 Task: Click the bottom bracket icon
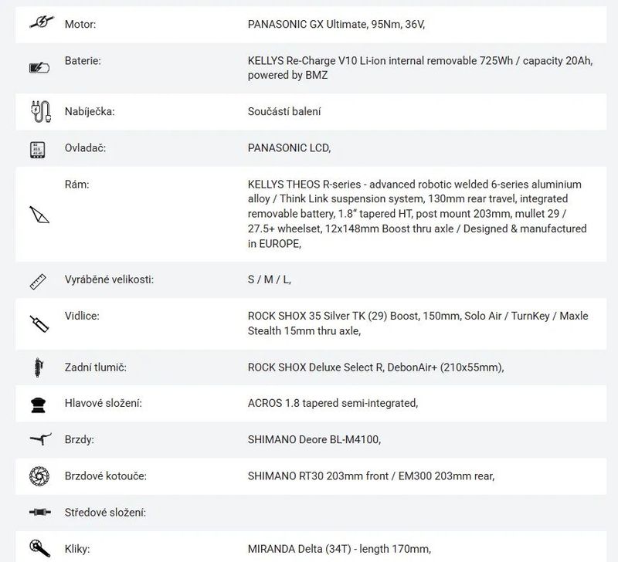pyautogui.click(x=37, y=512)
